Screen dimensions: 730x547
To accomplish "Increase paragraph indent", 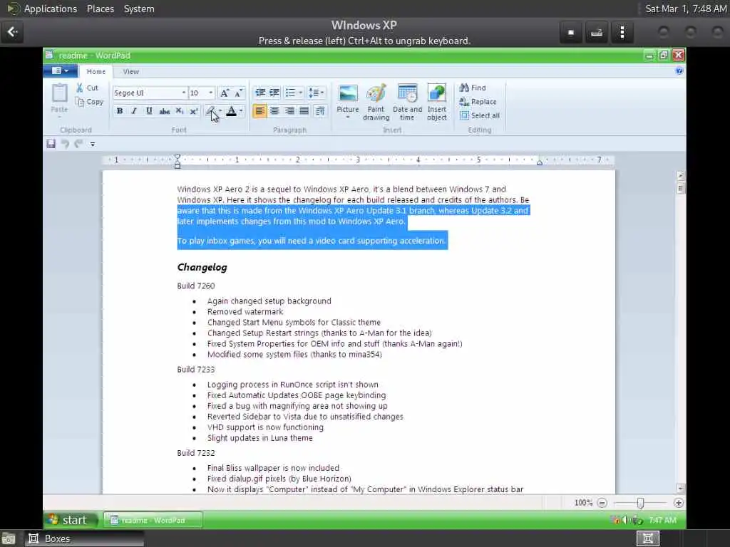I will pyautogui.click(x=274, y=93).
